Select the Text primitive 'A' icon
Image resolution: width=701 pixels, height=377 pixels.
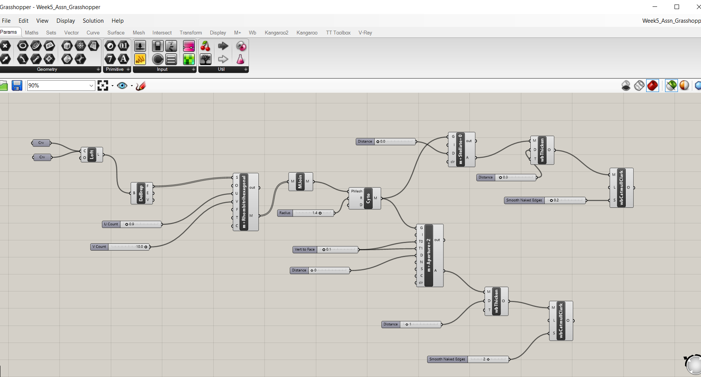pos(123,59)
